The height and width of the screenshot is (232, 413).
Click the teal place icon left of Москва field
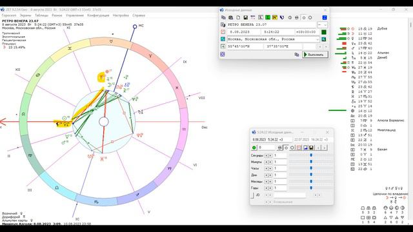coord(223,39)
